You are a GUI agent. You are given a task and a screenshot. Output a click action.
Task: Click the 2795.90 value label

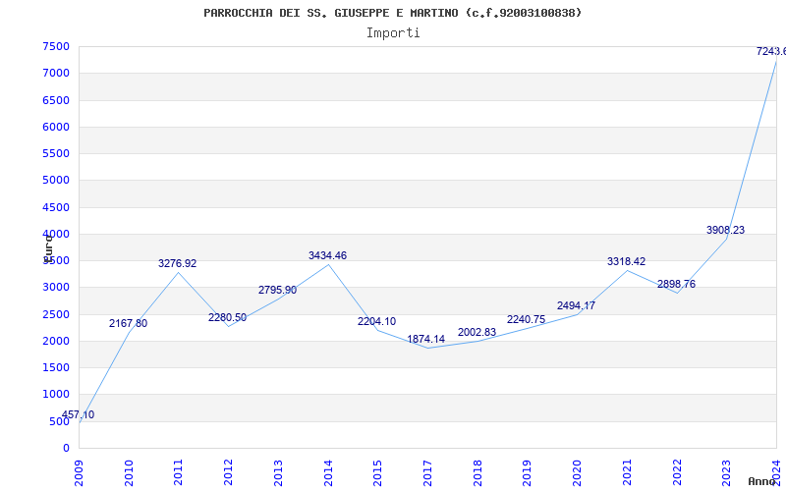[278, 290]
